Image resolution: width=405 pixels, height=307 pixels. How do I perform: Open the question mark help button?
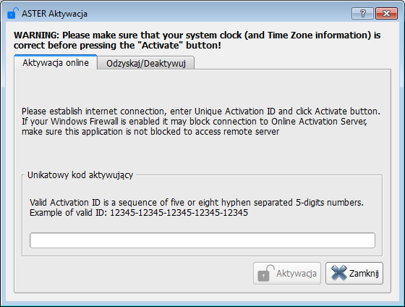pyautogui.click(x=362, y=14)
